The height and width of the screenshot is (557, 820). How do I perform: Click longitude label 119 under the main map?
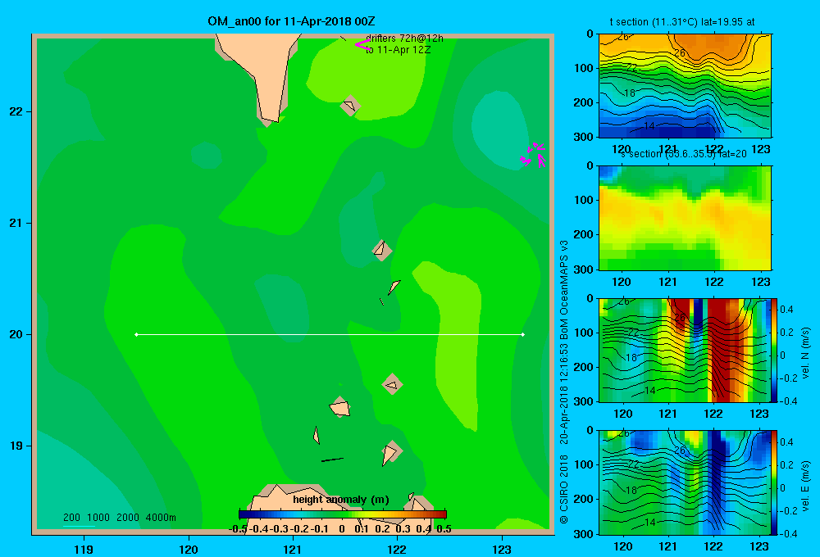coord(84,549)
